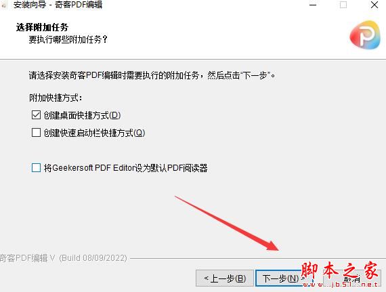This screenshot has width=386, height=292.
Task: Click the installer icon in title bar
Action: (3, 5)
